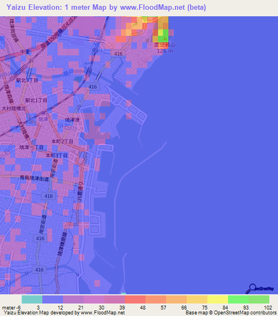
Task: Click the 本町3丁目 label
Action: pyautogui.click(x=56, y=155)
